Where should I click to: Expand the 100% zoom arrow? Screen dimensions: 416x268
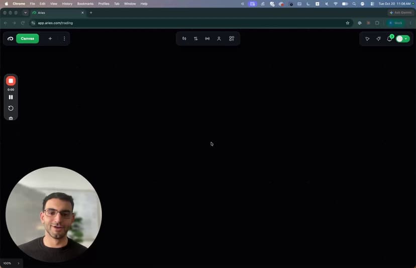pos(18,263)
